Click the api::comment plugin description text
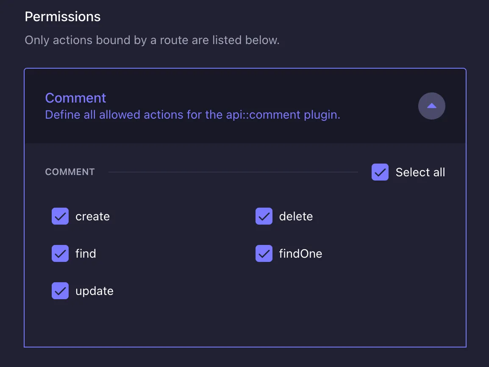Viewport: 489px width, 367px height. tap(192, 114)
